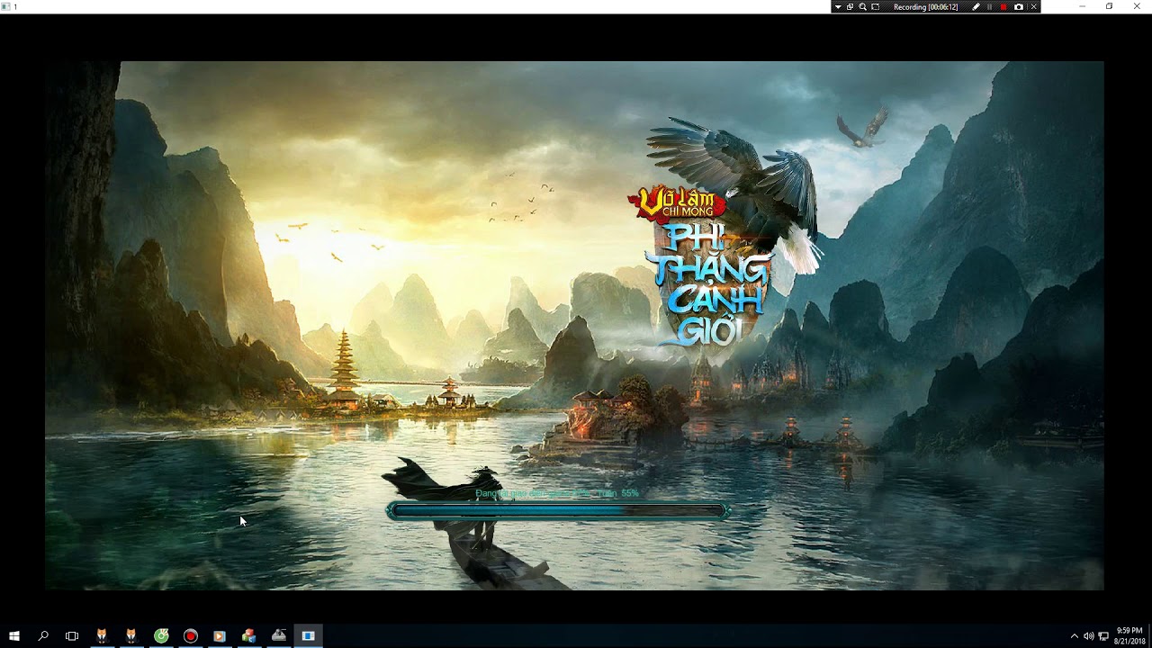Open Windows taskbar search
The height and width of the screenshot is (648, 1152).
(43, 635)
